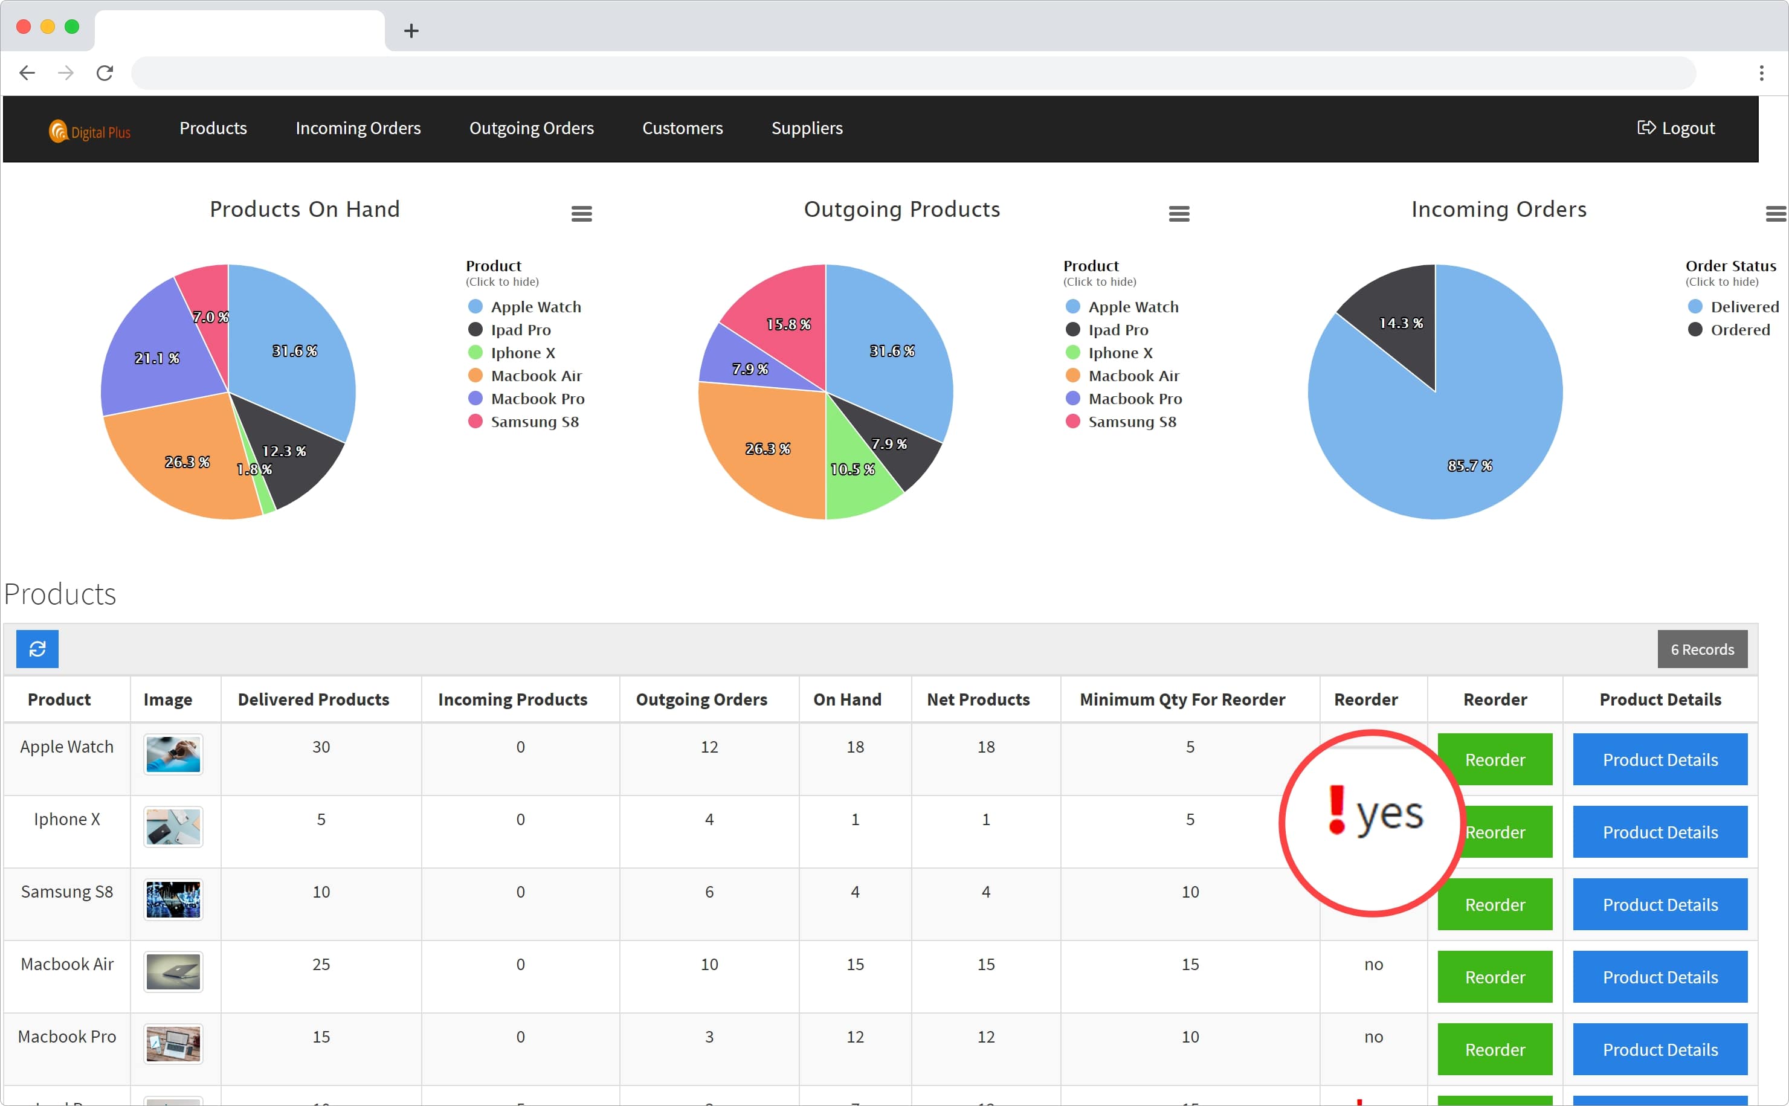Toggle Apple Watch in Products On Hand legend
This screenshot has width=1789, height=1106.
coord(524,306)
